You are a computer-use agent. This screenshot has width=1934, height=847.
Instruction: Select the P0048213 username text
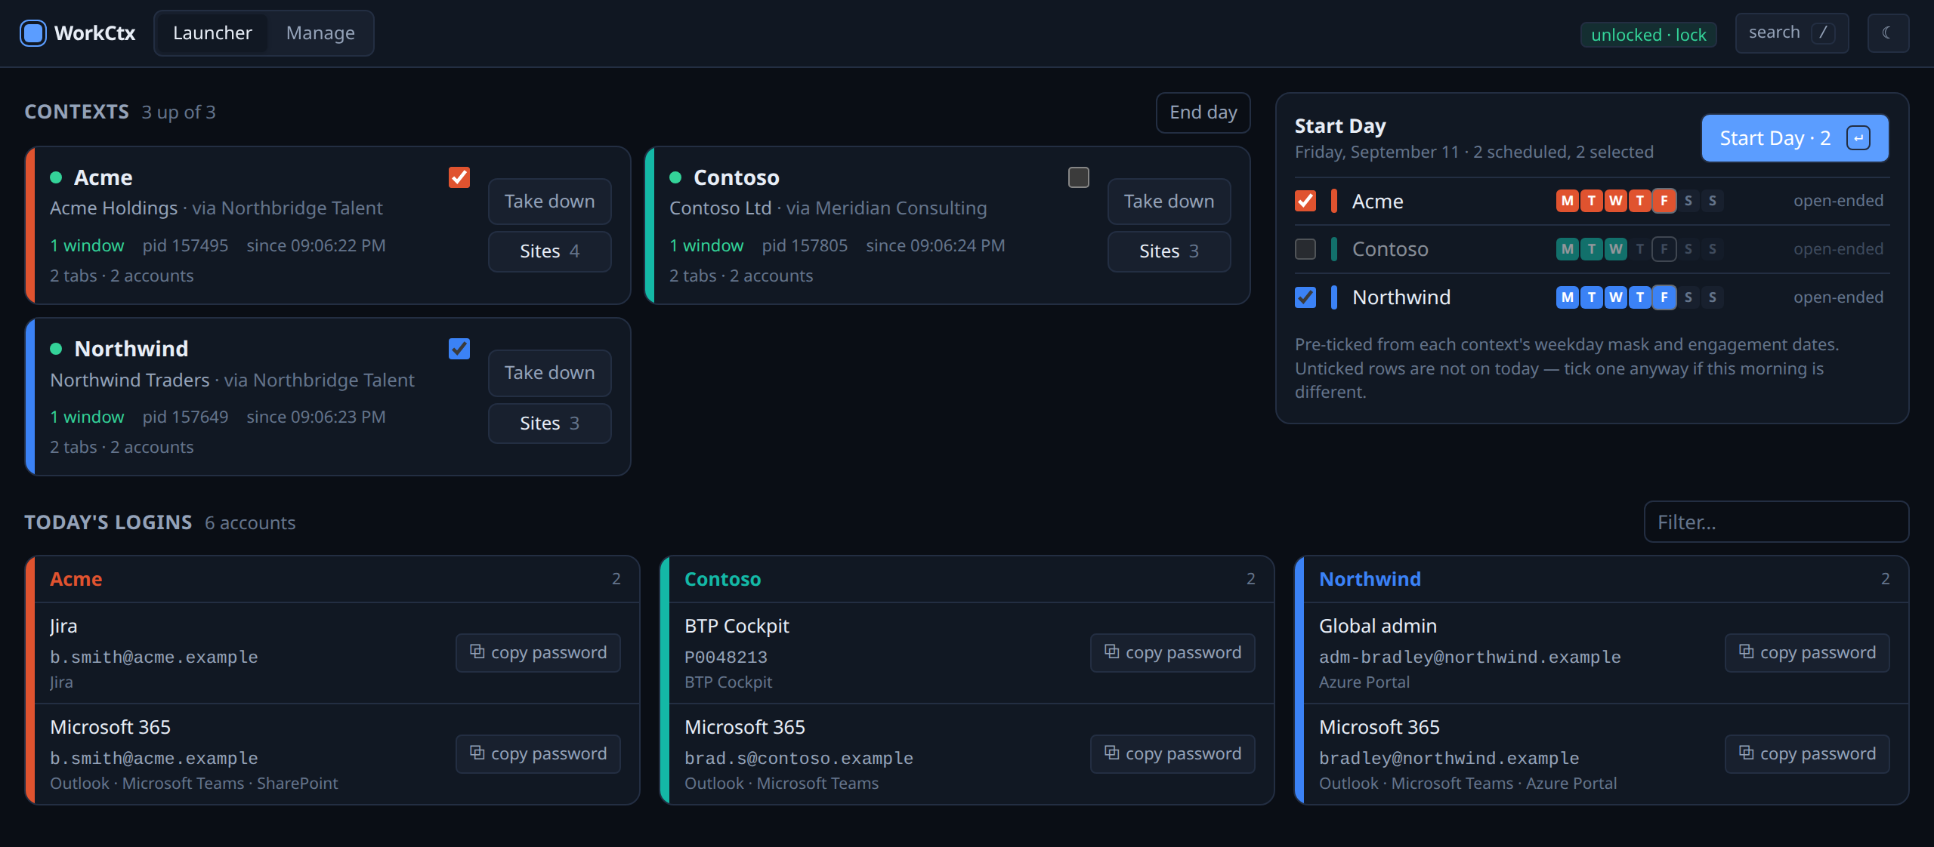click(x=726, y=658)
